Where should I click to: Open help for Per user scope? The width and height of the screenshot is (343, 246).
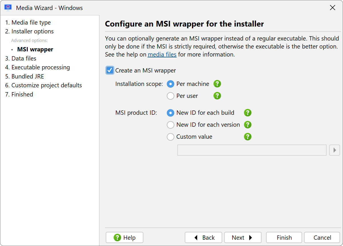tap(217, 96)
